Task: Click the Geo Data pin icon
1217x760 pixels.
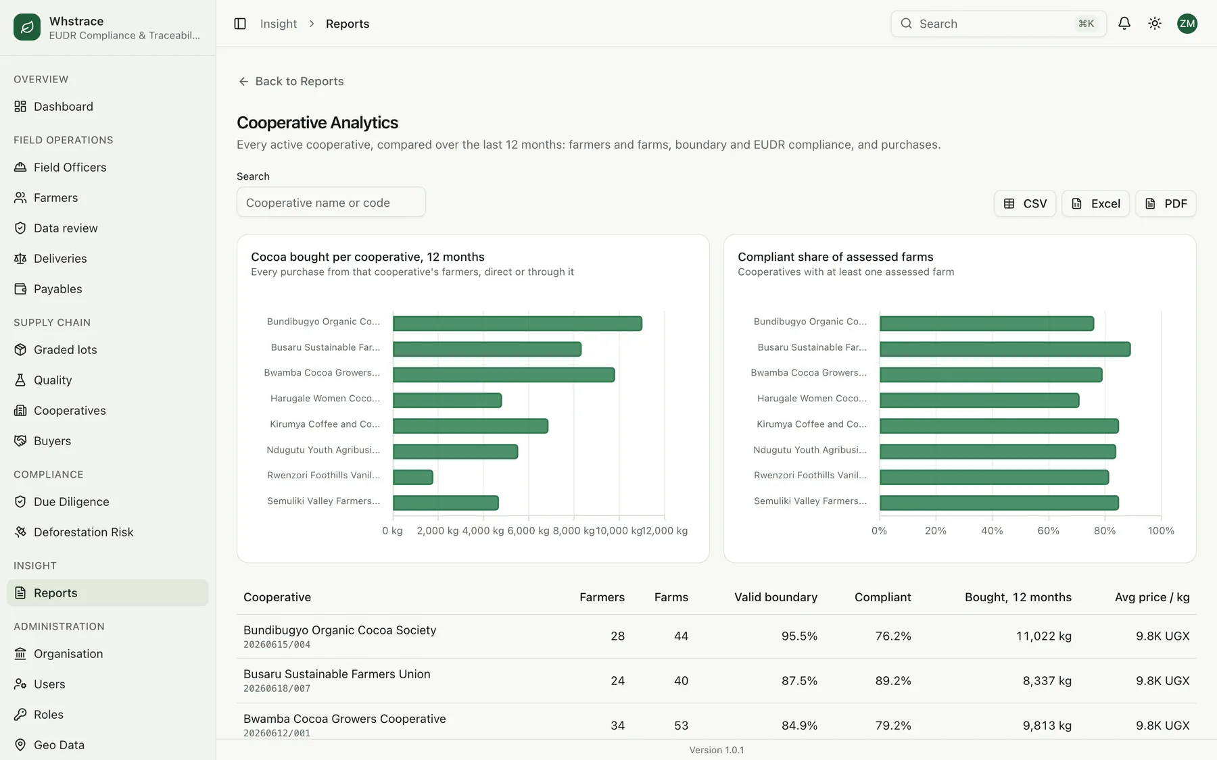Action: (x=20, y=745)
